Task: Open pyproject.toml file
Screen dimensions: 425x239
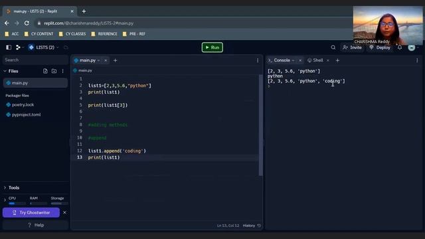Action: coord(26,115)
